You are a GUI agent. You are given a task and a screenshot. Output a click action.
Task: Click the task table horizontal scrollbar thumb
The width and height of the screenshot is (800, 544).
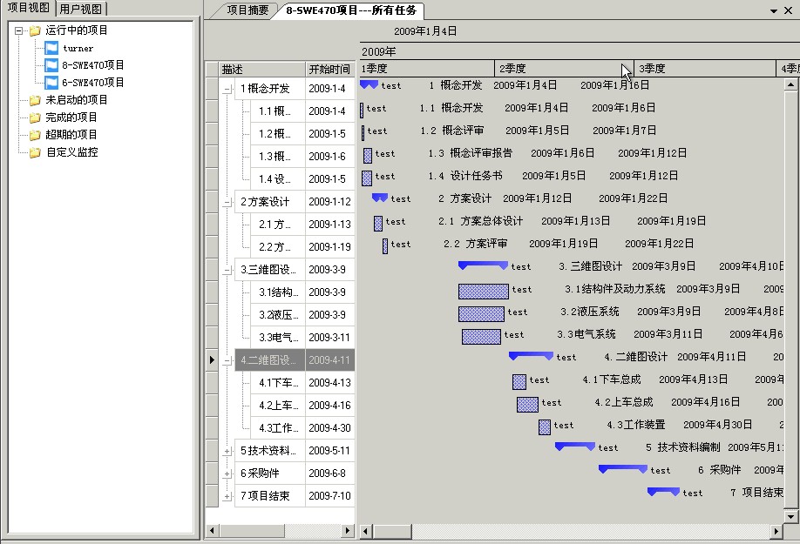(252, 531)
